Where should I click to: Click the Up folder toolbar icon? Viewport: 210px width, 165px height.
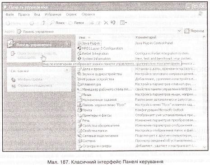(x=43, y=23)
